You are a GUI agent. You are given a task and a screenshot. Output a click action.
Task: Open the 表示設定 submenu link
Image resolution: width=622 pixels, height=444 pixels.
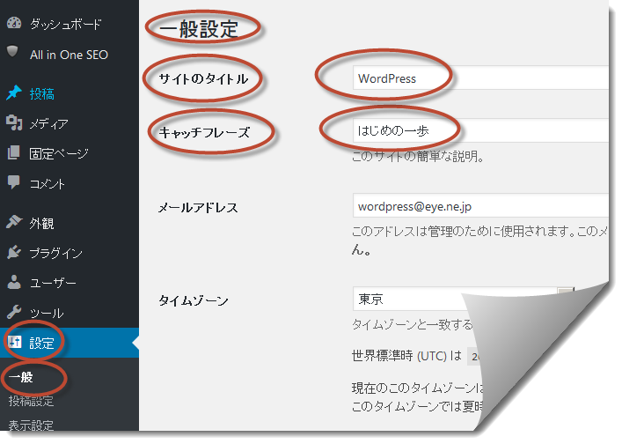pyautogui.click(x=31, y=425)
